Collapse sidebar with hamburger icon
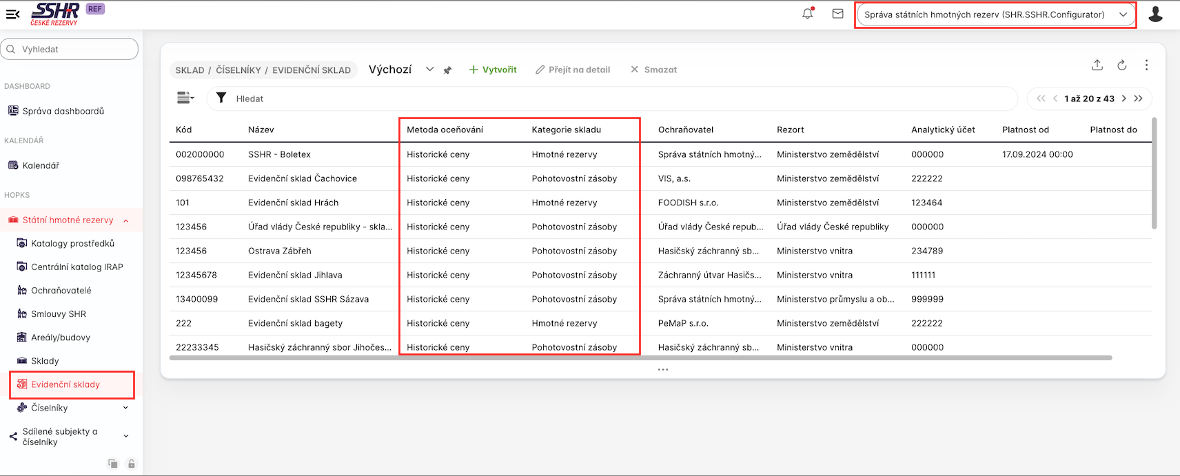 (x=12, y=14)
